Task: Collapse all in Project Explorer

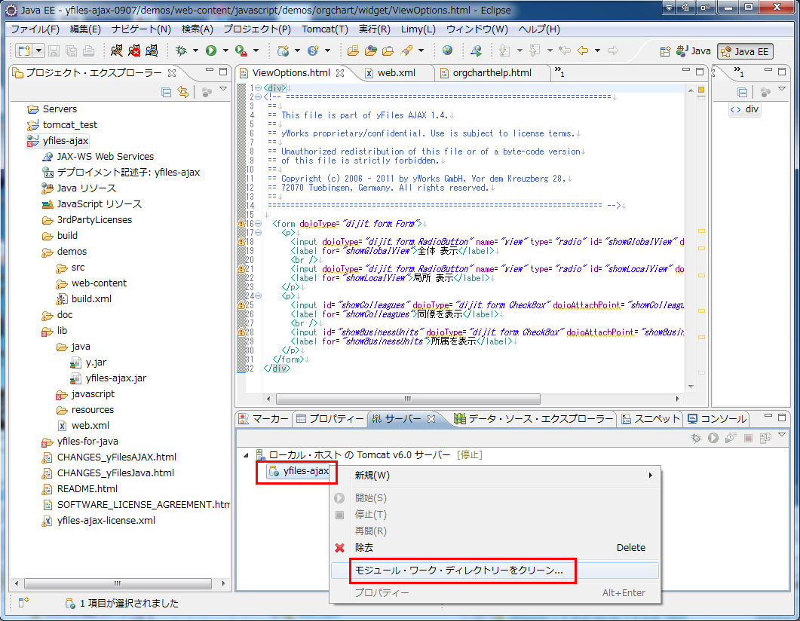Action: [x=167, y=92]
